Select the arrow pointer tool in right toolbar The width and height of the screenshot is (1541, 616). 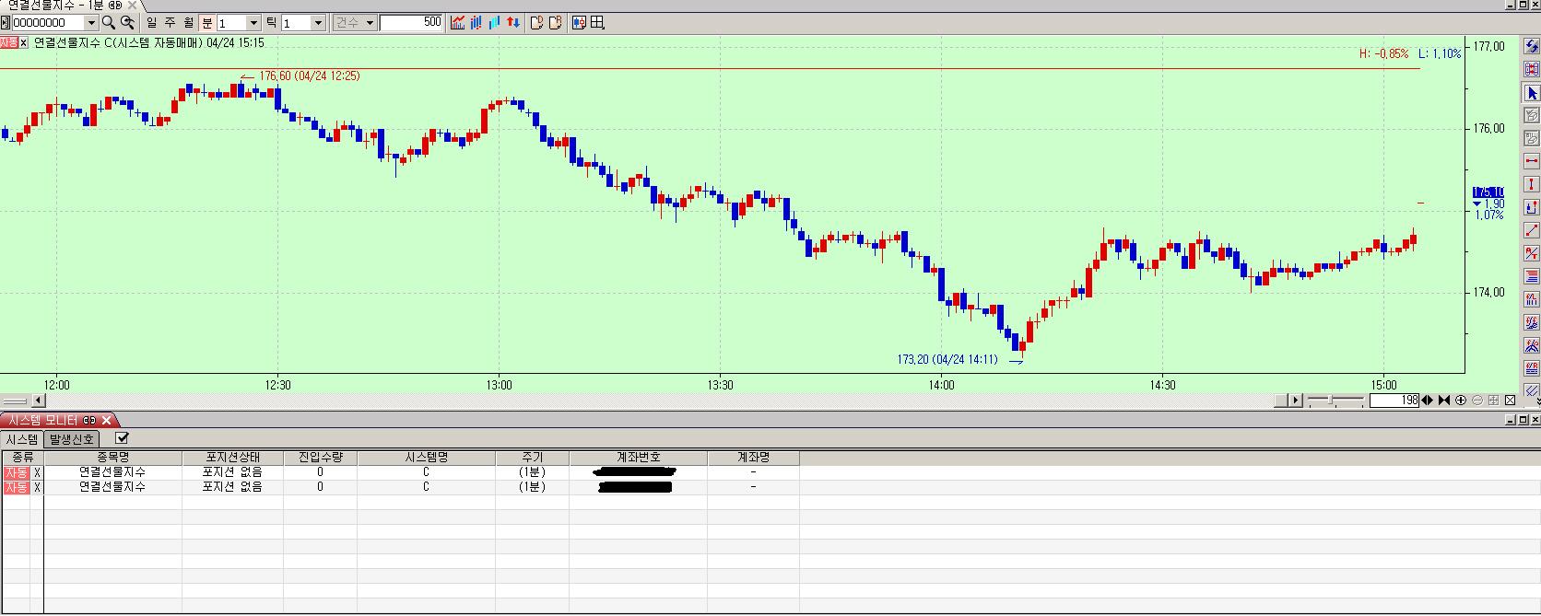[x=1532, y=93]
